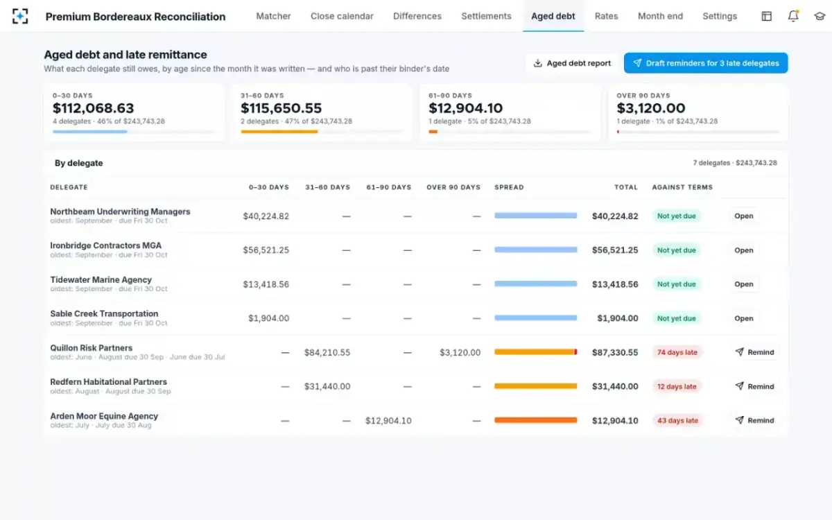Click the Against Terms column header

[x=682, y=187]
